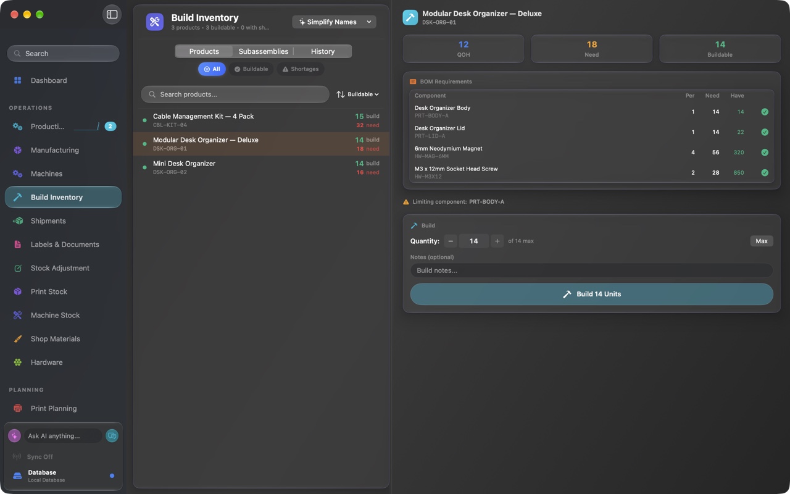Click the hammer icon beside product title
Screen dimensions: 790x494
pos(410,17)
